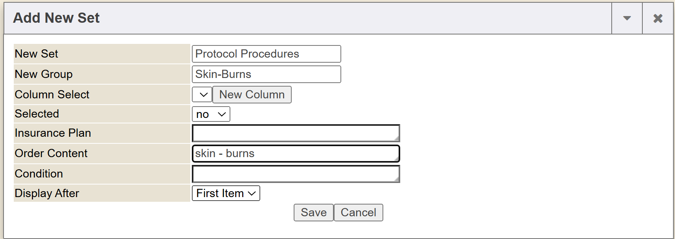This screenshot has width=675, height=239.
Task: Click the Order Content textarea resize grip
Action: click(x=397, y=159)
